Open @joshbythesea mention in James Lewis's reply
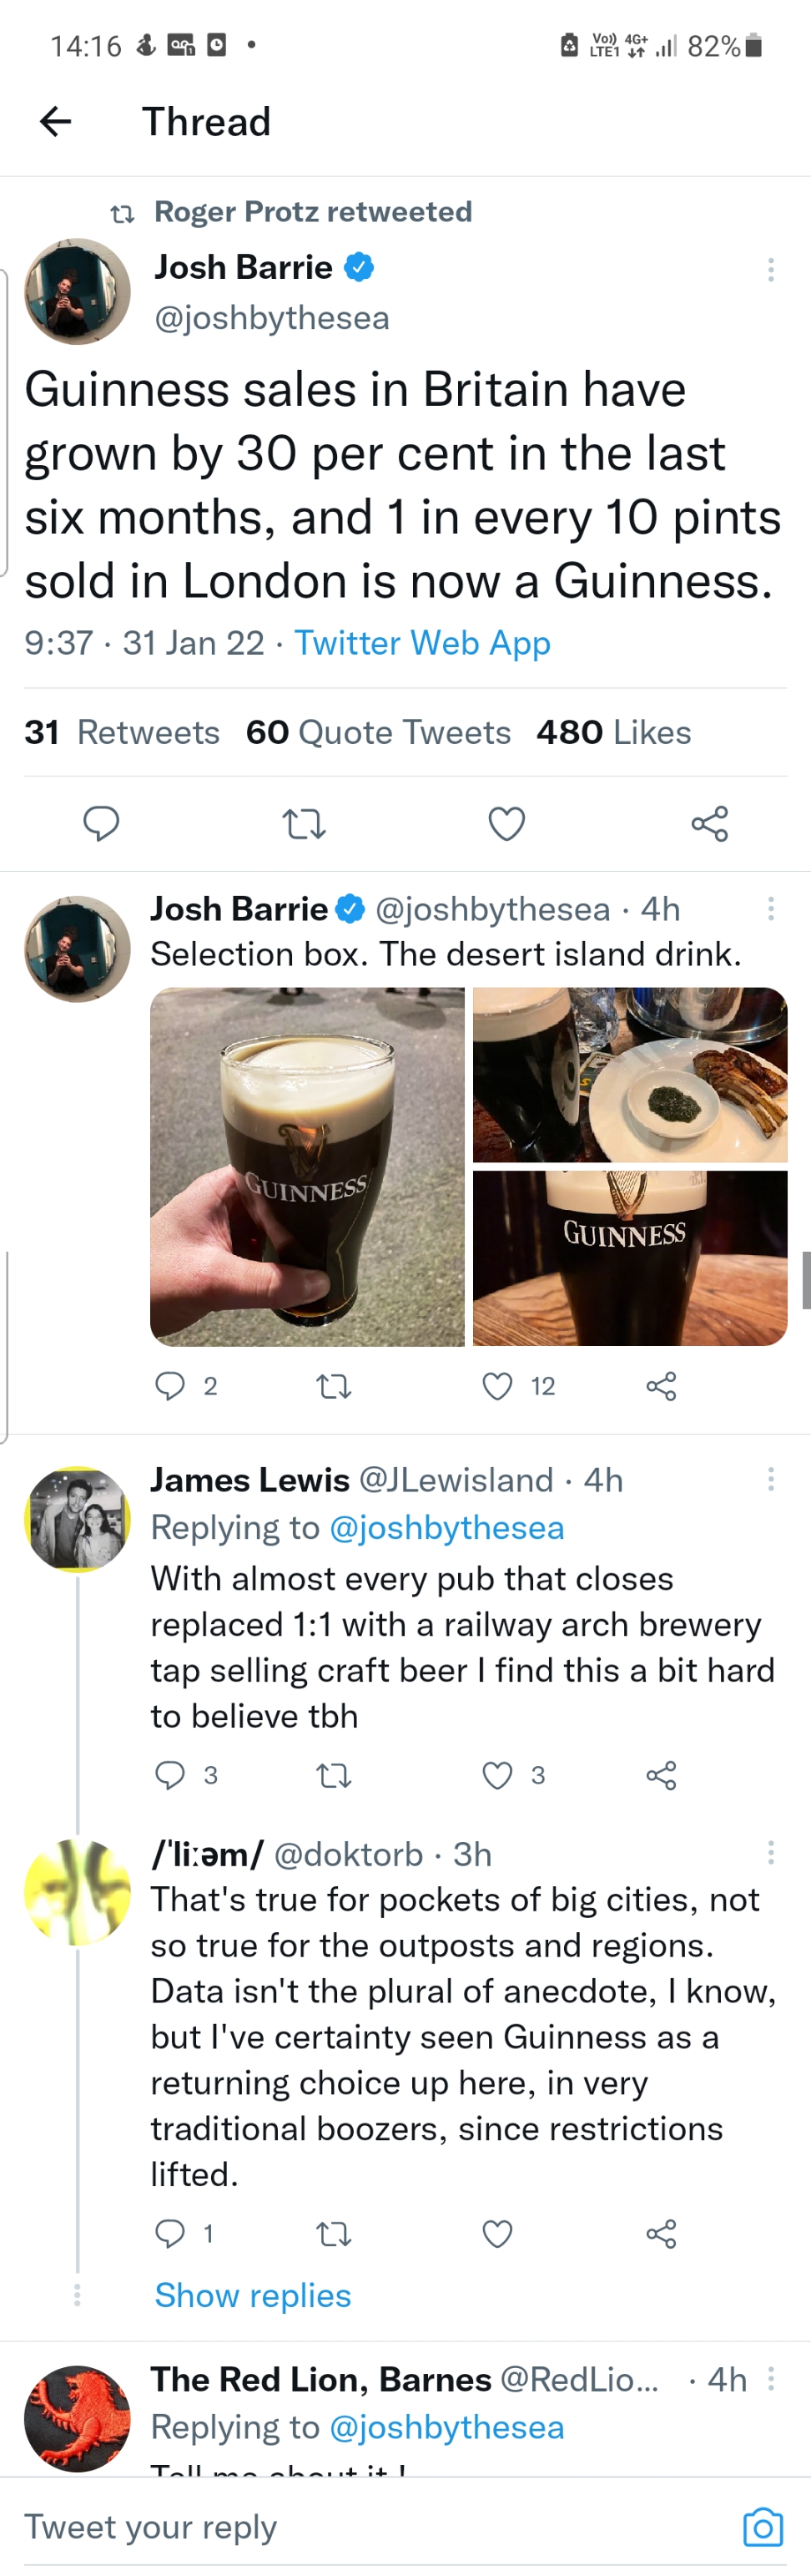Screen dimensions: 811x2576 [446, 1528]
